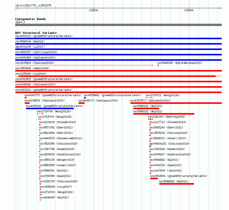This screenshot has width=229, height=210.
Task: Click esv3583648 (Uddin2014) label
Action: point(32,68)
